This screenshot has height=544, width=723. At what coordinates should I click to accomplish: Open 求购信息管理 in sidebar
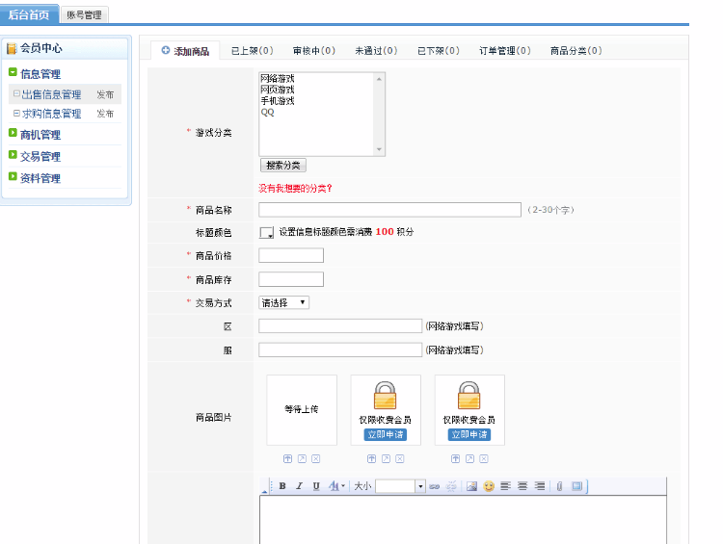pyautogui.click(x=52, y=114)
